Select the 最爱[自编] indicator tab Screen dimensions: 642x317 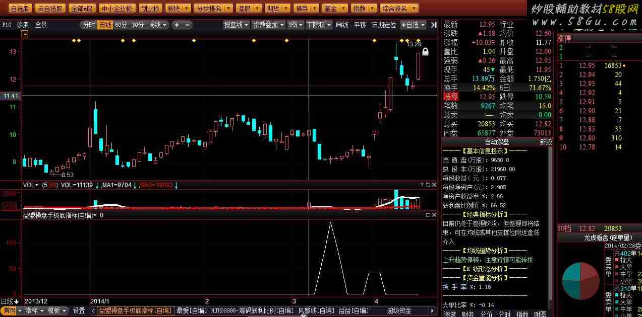click(192, 311)
